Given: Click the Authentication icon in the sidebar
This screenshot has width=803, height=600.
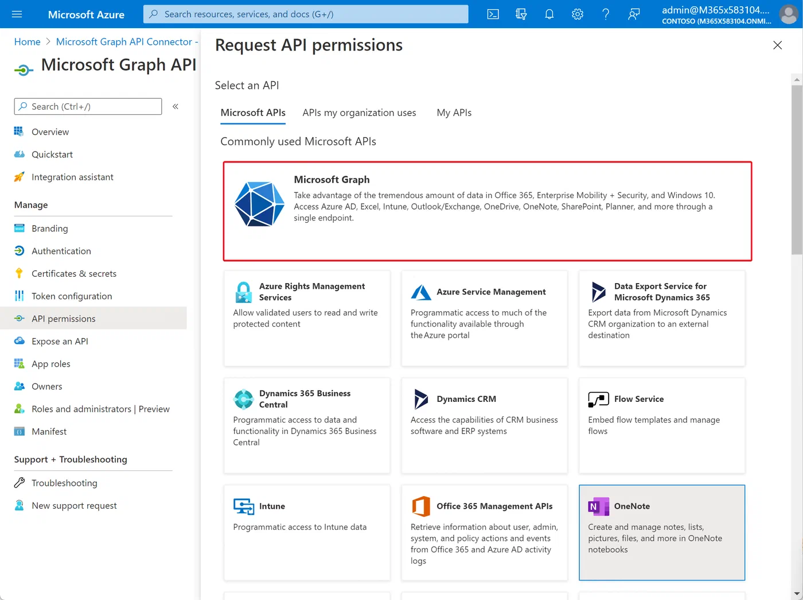Looking at the screenshot, I should [19, 251].
